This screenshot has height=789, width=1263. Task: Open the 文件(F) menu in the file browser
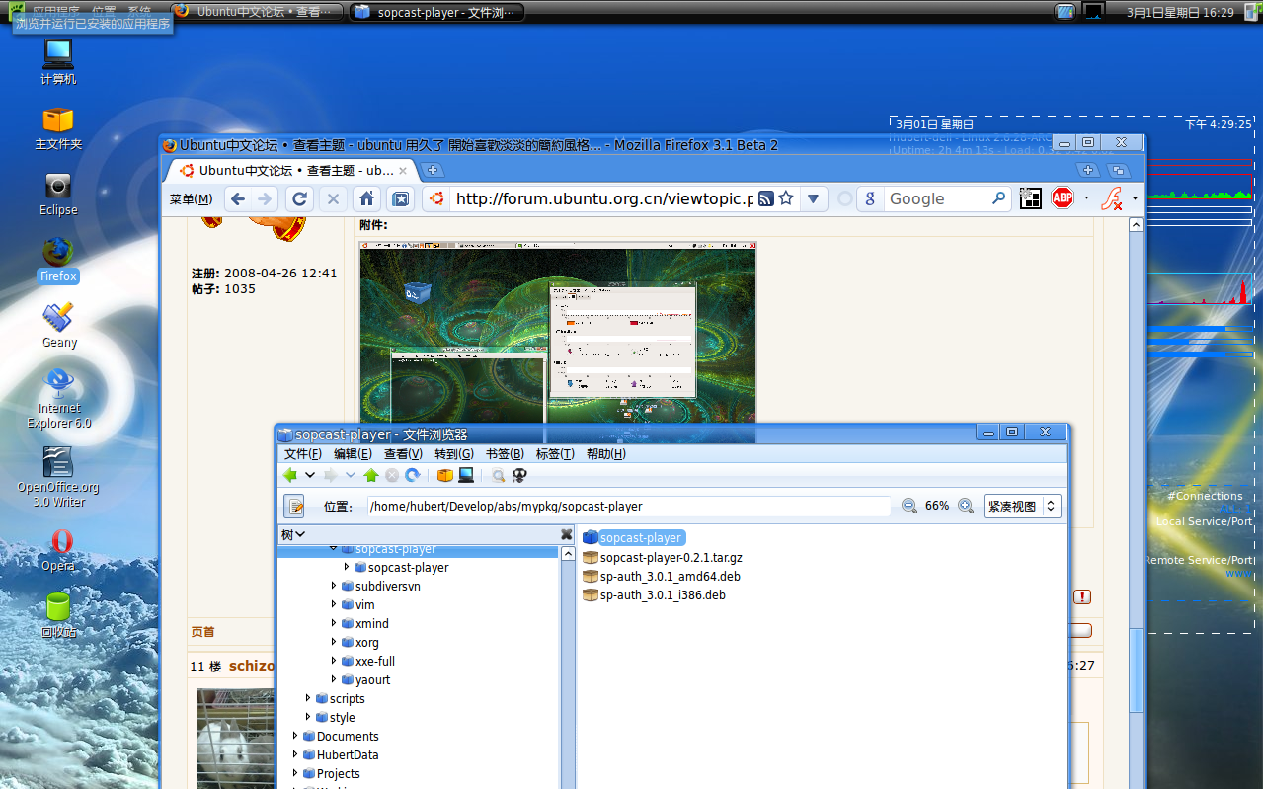tap(303, 454)
